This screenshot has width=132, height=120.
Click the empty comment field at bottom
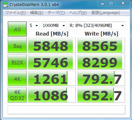pyautogui.click(x=66, y=110)
